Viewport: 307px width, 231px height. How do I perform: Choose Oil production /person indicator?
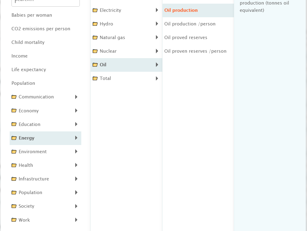(x=190, y=24)
